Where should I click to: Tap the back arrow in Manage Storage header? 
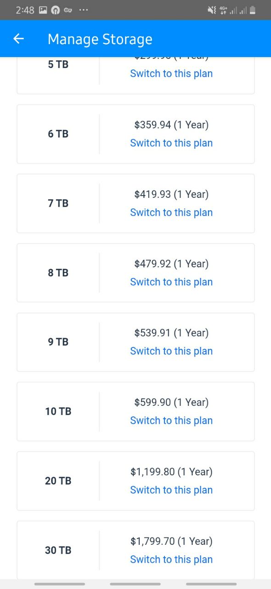(18, 39)
